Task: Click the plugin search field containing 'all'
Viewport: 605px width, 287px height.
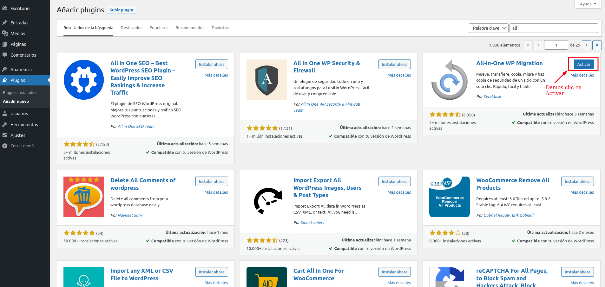Action: pyautogui.click(x=554, y=28)
